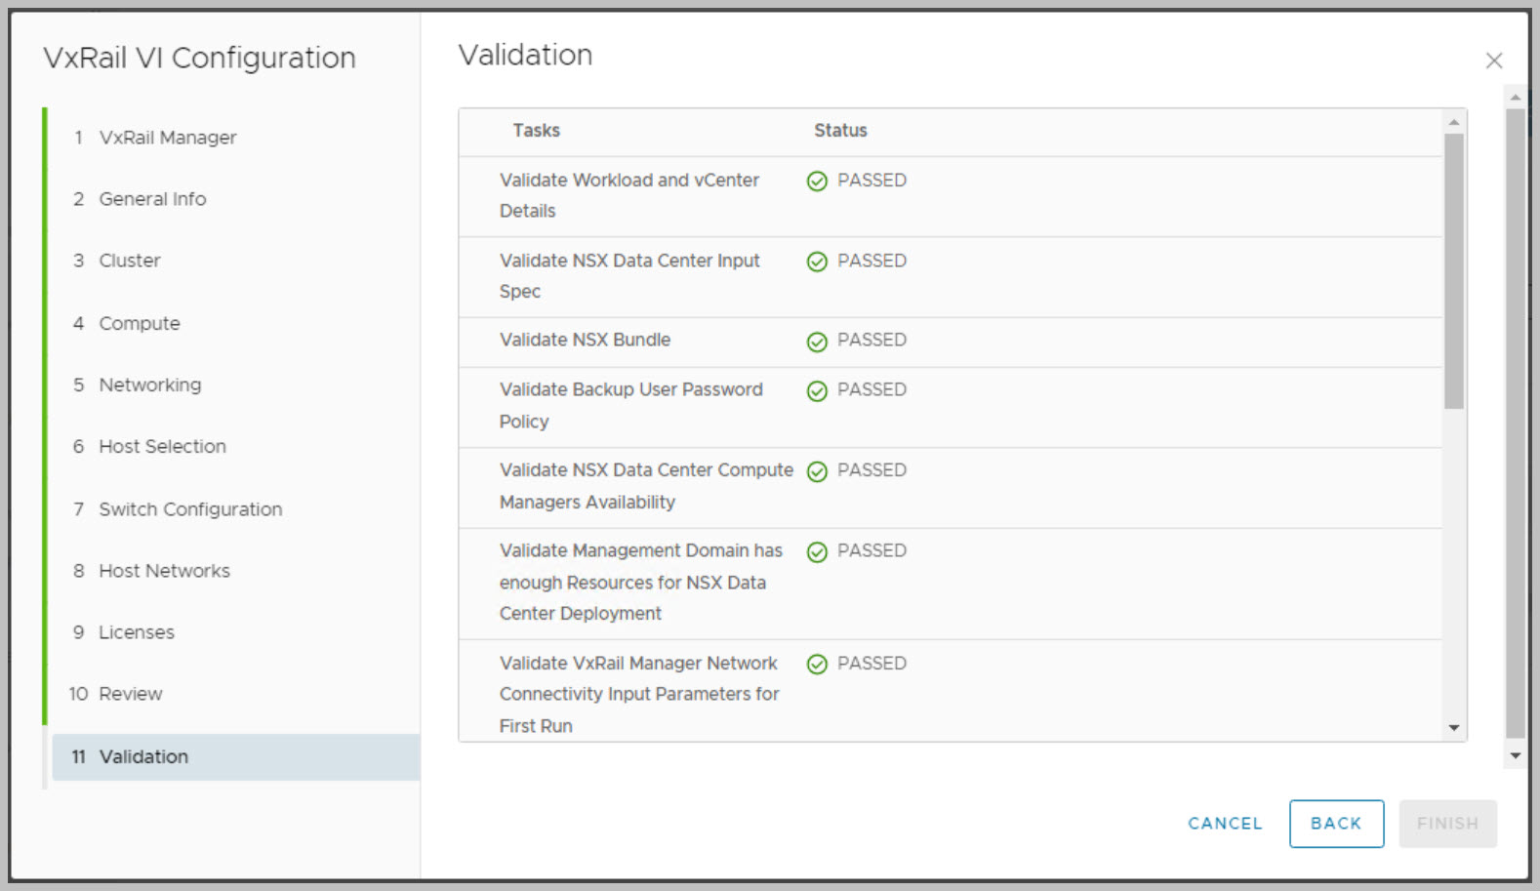The width and height of the screenshot is (1540, 891).
Task: Open the General Info wizard step
Action: 152,199
